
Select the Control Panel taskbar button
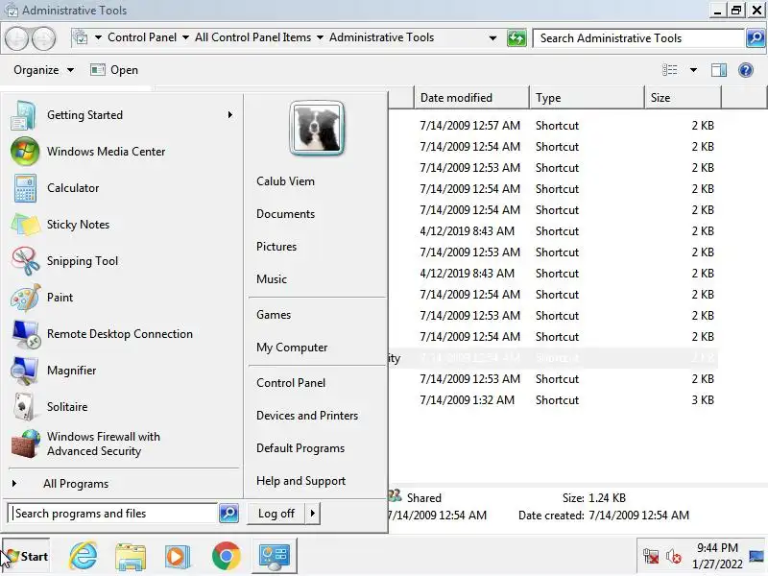275,556
